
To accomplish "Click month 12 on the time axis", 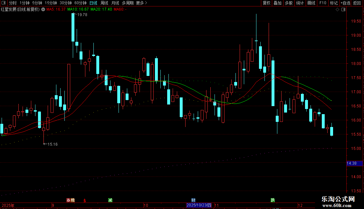I will (x=300, y=205).
